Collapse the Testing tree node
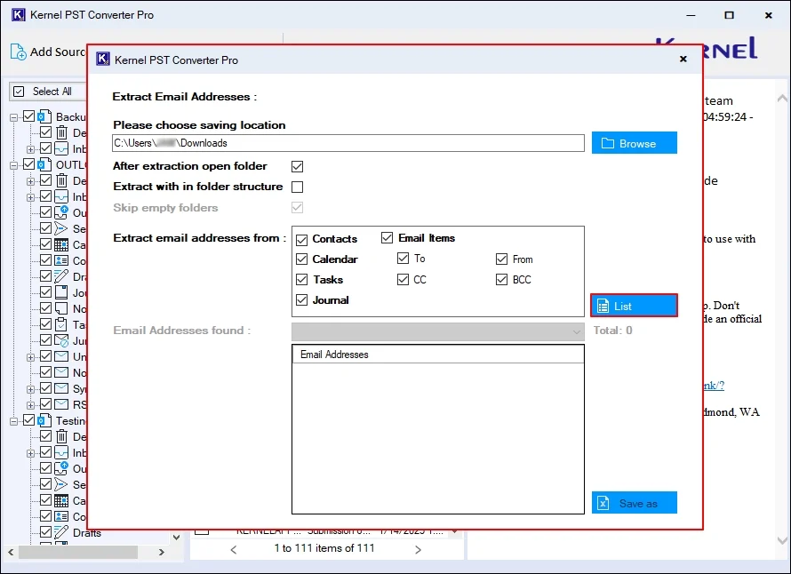791x574 pixels. click(x=14, y=421)
